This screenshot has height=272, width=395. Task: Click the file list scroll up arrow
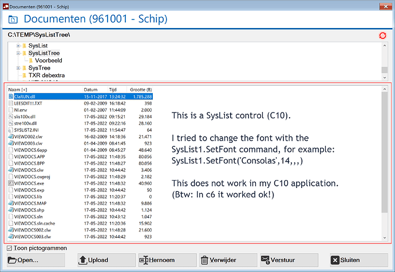tap(385, 89)
